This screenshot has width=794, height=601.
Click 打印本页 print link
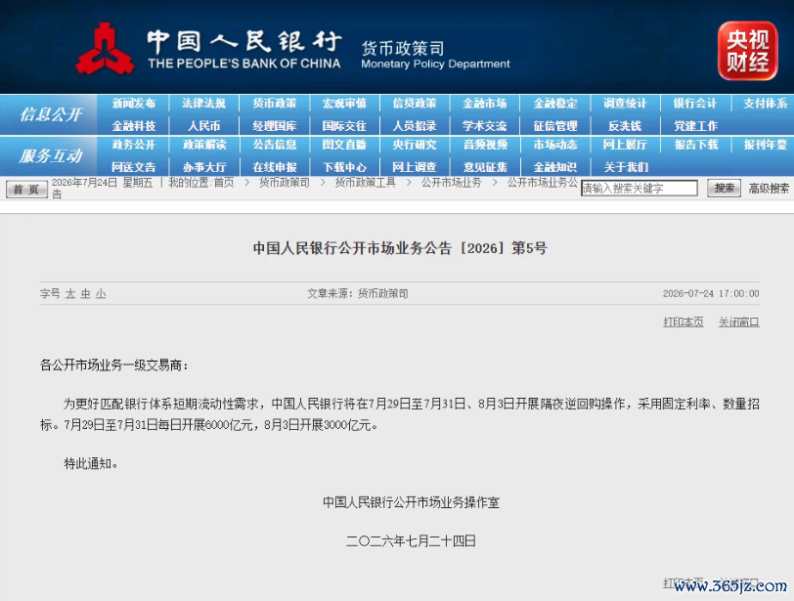click(x=684, y=322)
